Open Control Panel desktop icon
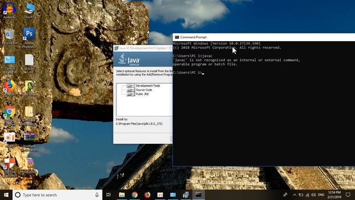This screenshot has height=200, width=355. 9,64
